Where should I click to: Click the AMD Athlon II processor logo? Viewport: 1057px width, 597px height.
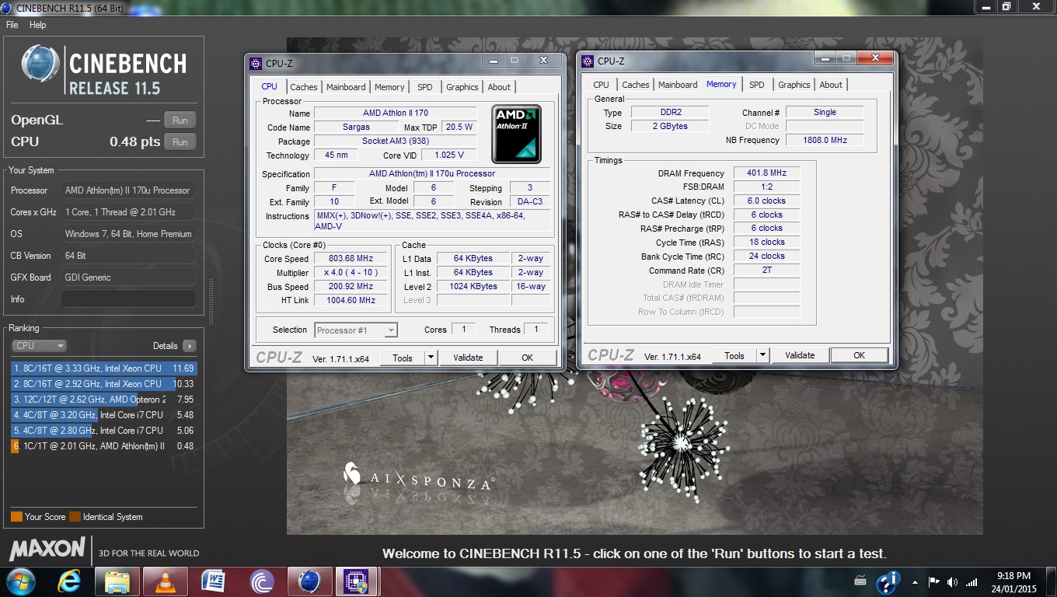[517, 134]
